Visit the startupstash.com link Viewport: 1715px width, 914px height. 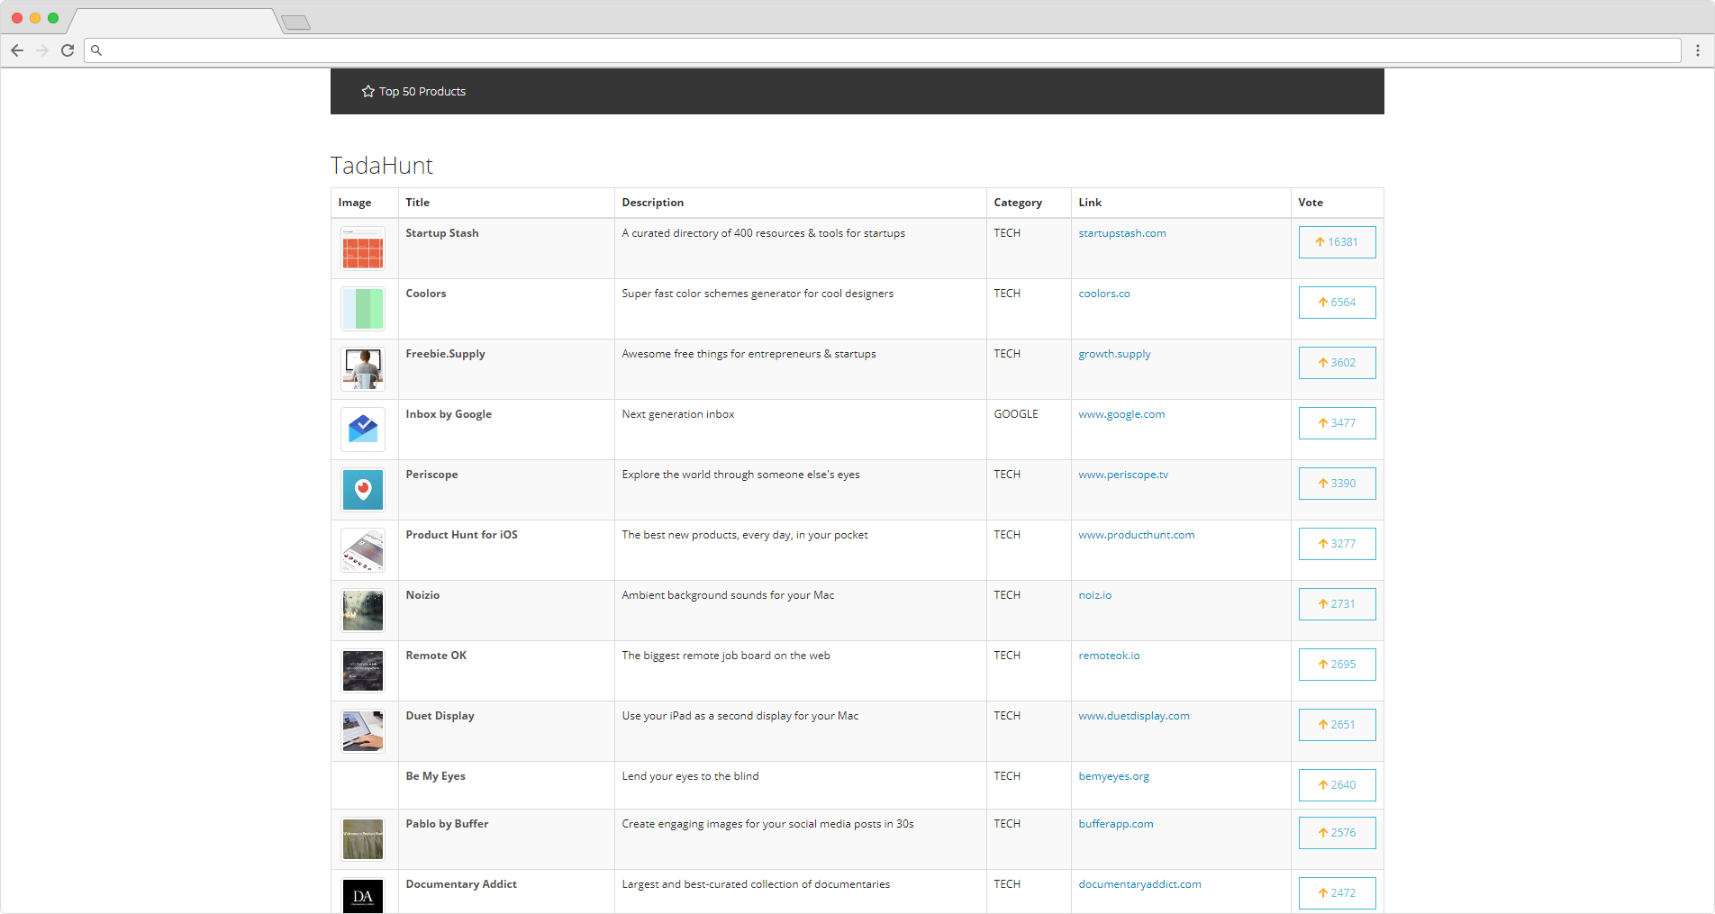(1122, 233)
